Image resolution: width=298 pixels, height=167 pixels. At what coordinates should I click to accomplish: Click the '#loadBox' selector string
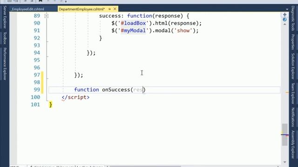[x=133, y=23]
